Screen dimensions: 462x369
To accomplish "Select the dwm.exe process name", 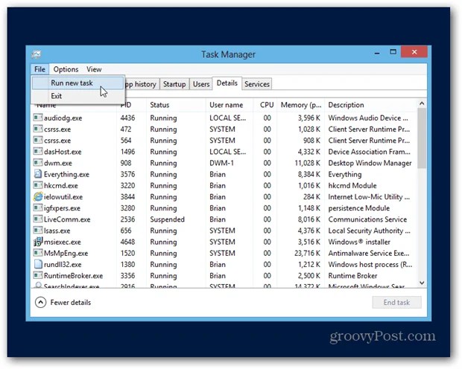I will click(x=58, y=163).
